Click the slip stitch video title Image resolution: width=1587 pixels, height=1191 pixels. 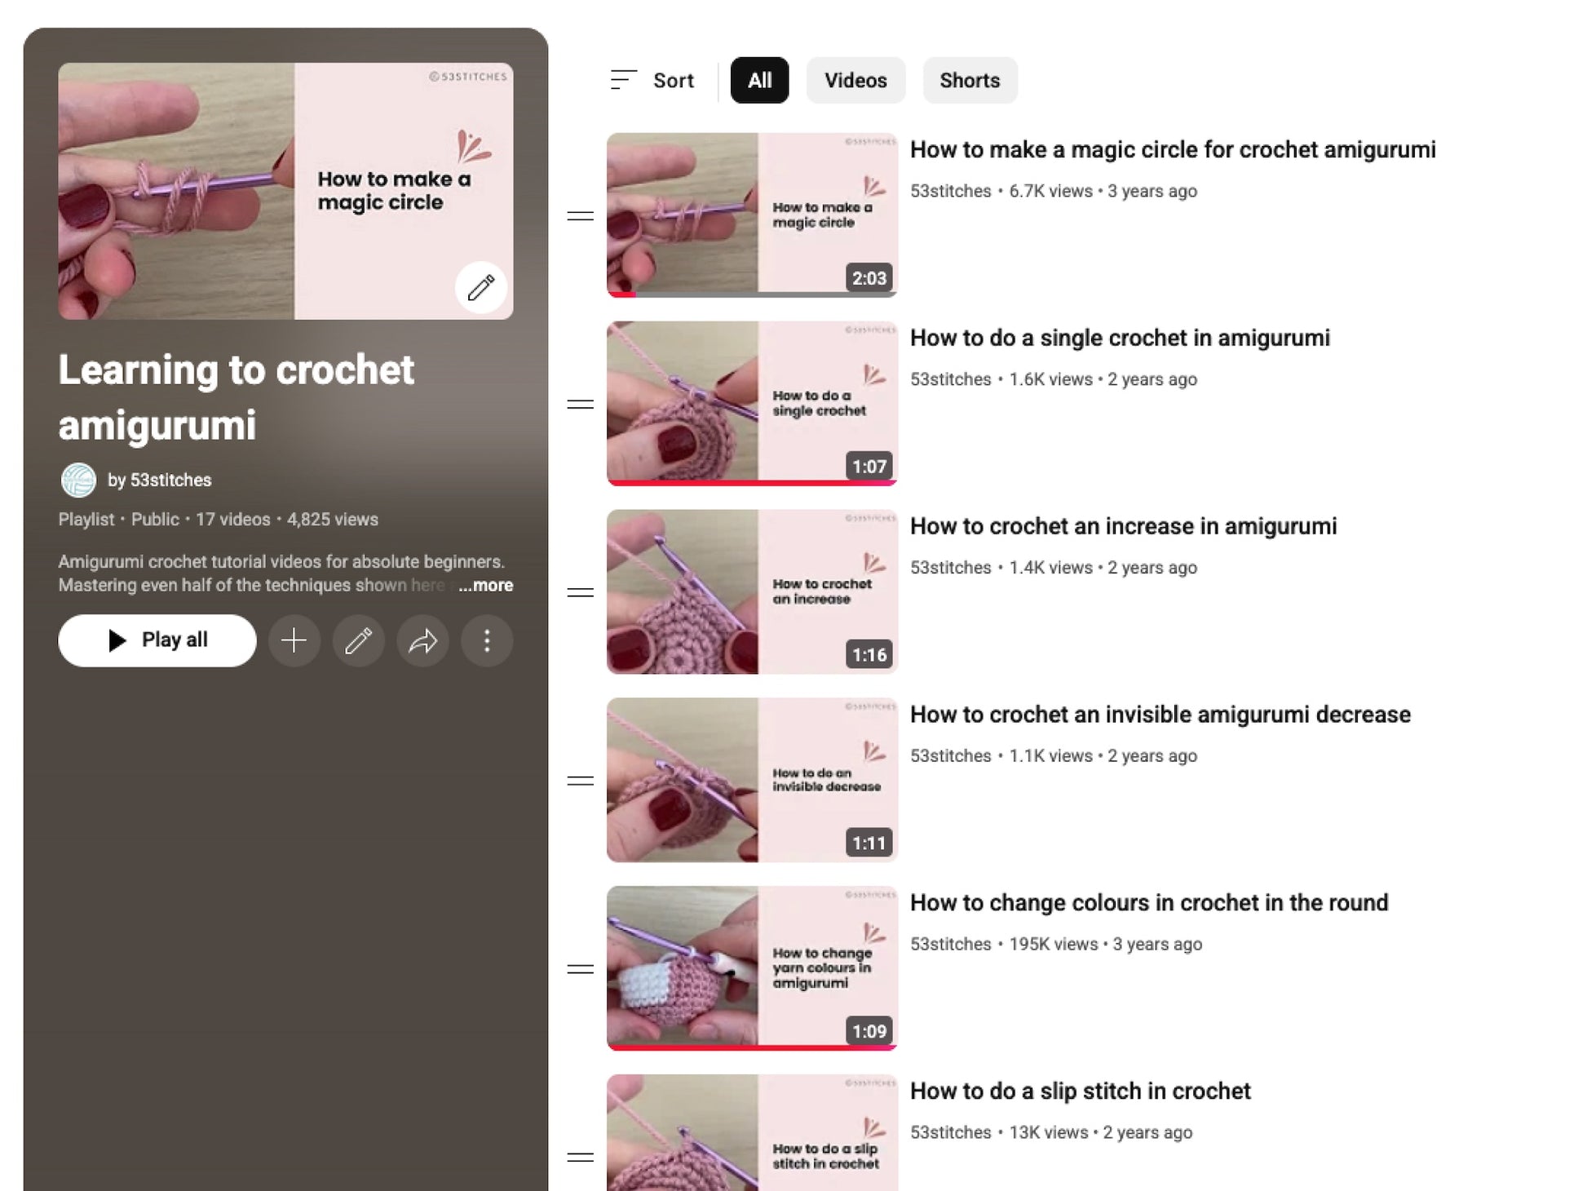point(1080,1091)
